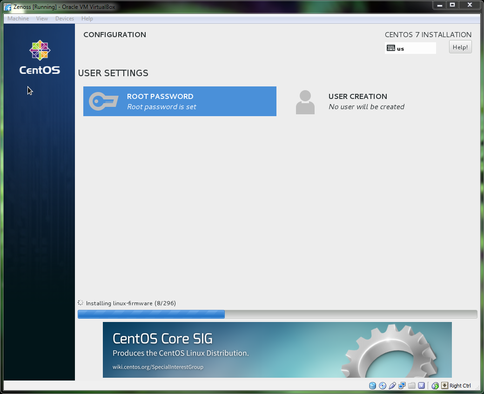Screen dimensions: 484x394
Task: Click the mouse integration globe icon
Action: point(435,386)
